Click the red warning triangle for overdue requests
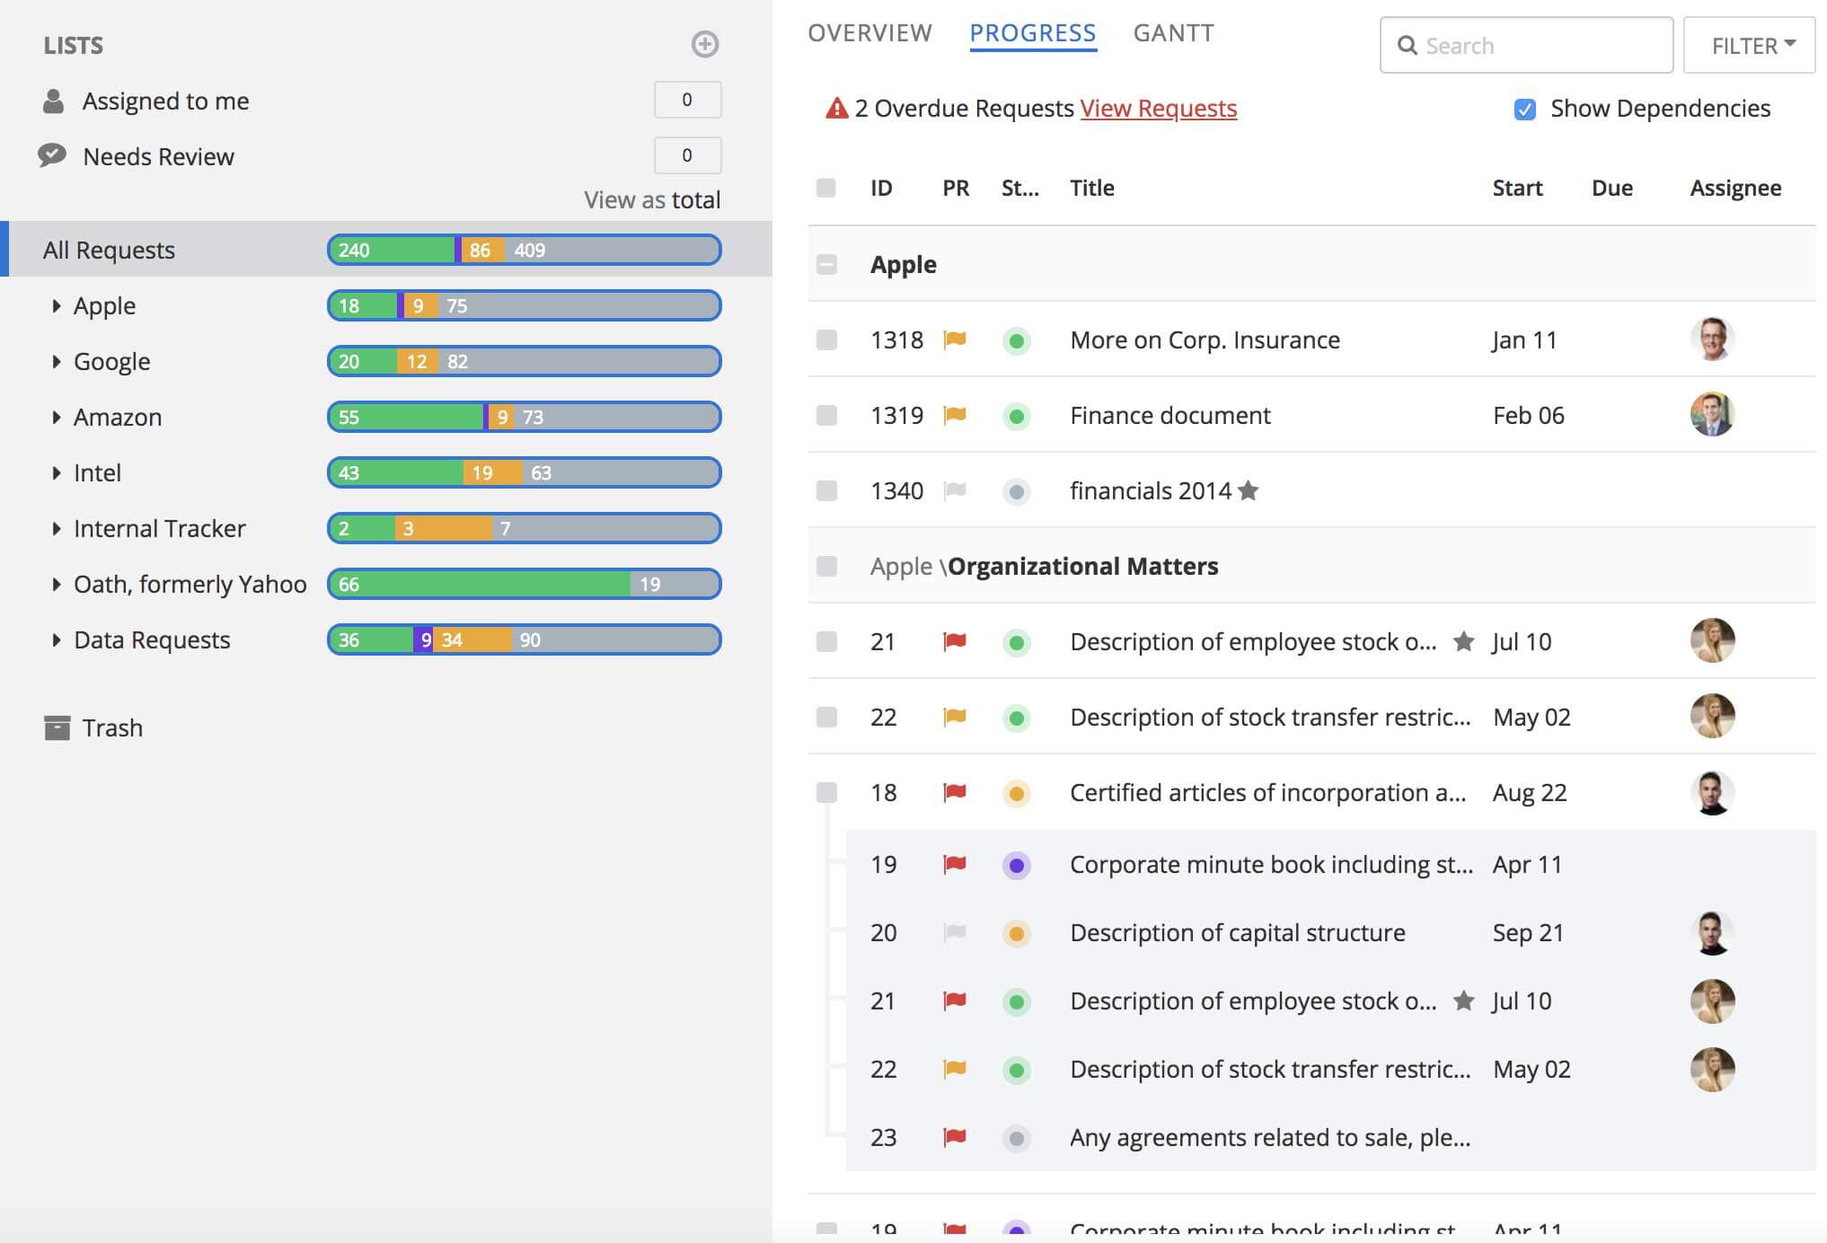 tap(836, 109)
